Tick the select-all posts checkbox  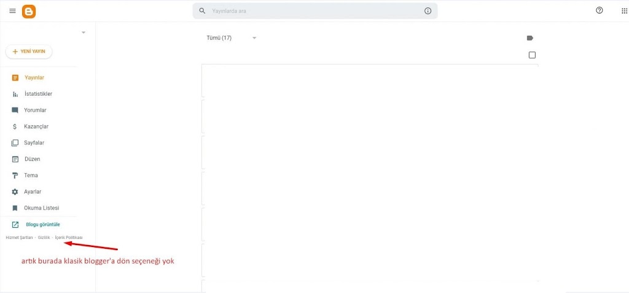point(532,55)
